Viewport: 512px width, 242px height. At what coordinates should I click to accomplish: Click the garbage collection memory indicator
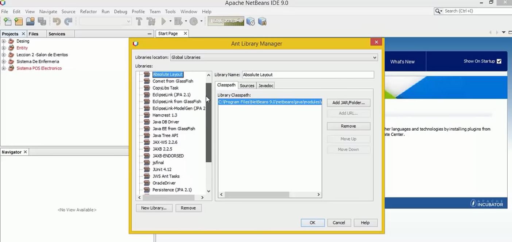click(226, 21)
